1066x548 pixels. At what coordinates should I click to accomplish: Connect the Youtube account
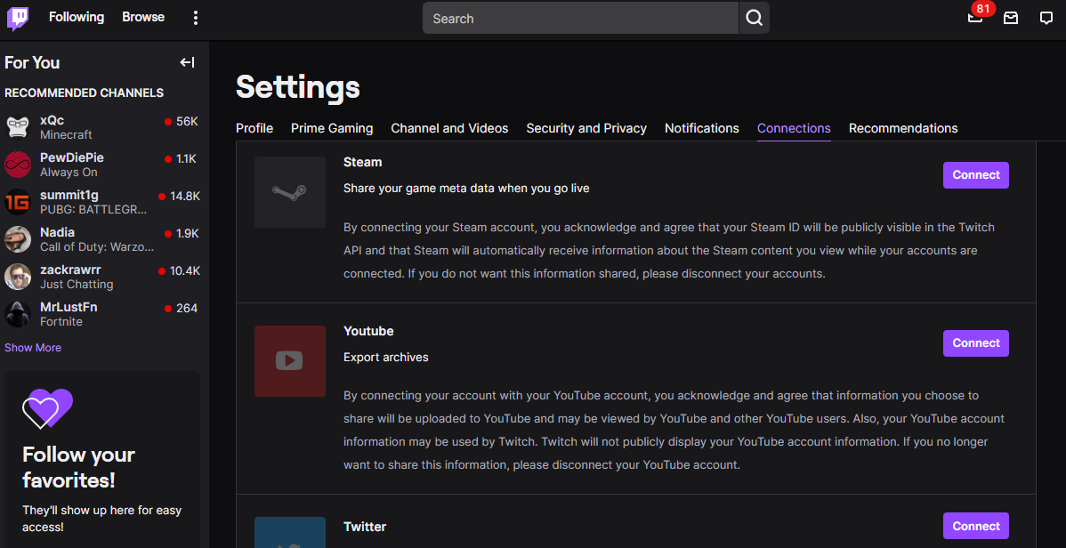click(975, 343)
